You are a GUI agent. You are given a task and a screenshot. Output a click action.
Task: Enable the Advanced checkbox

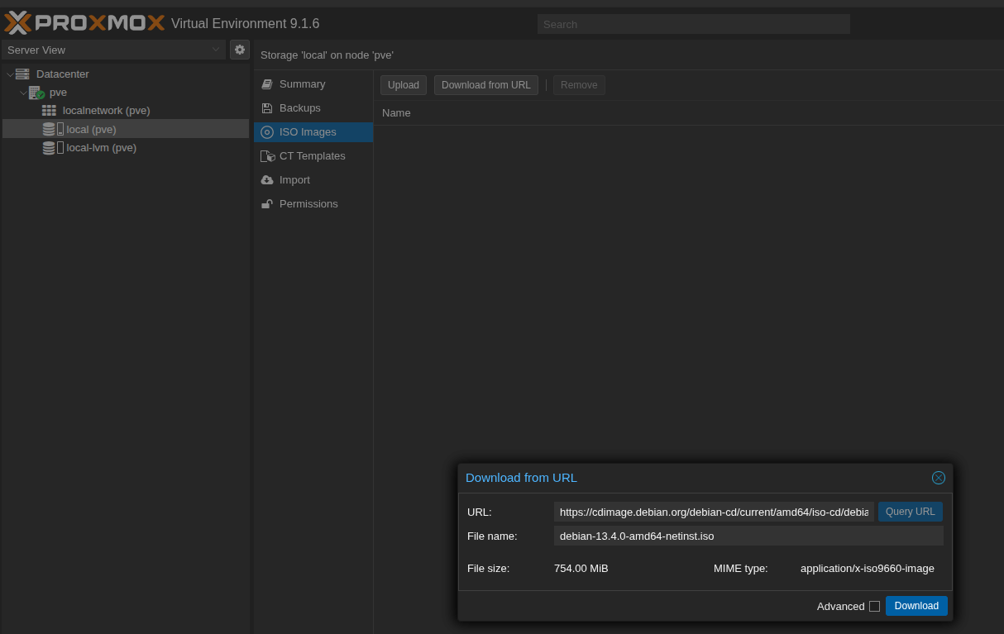[x=874, y=607]
